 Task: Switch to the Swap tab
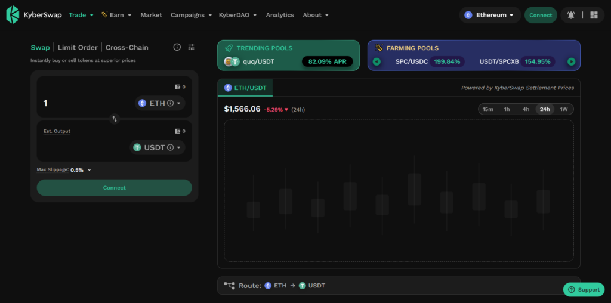[x=40, y=48]
